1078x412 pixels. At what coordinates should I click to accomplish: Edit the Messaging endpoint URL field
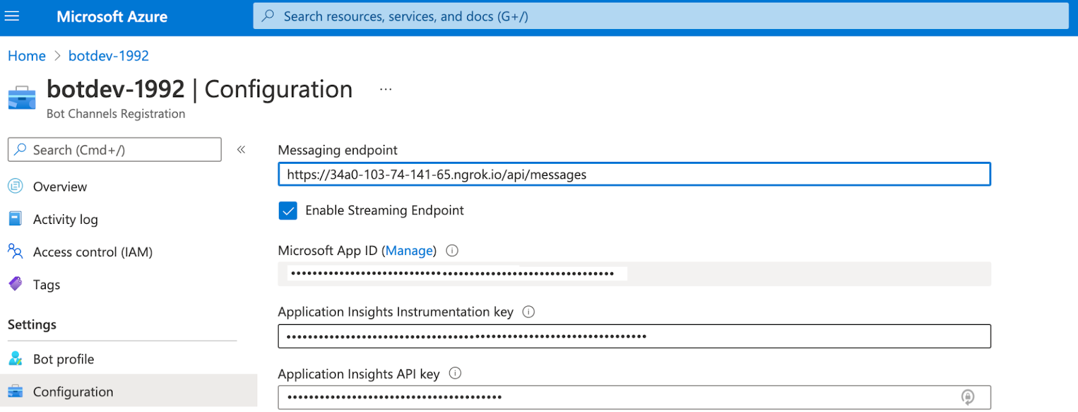point(634,175)
